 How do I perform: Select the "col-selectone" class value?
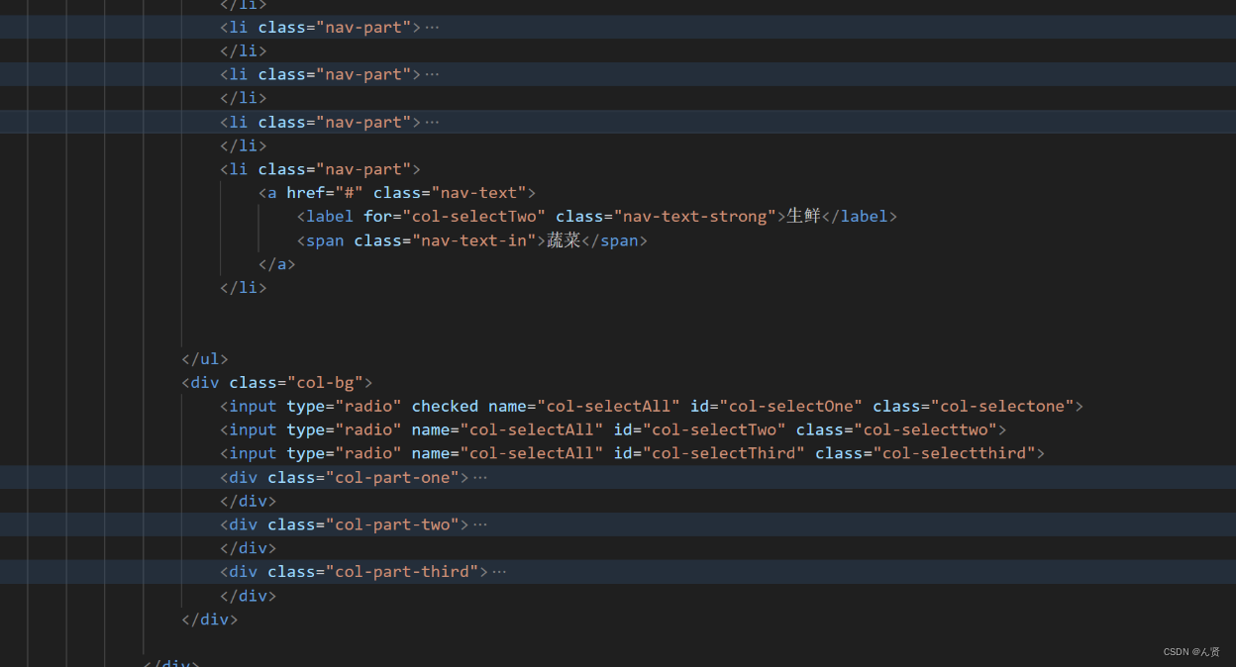pyautogui.click(x=1002, y=406)
